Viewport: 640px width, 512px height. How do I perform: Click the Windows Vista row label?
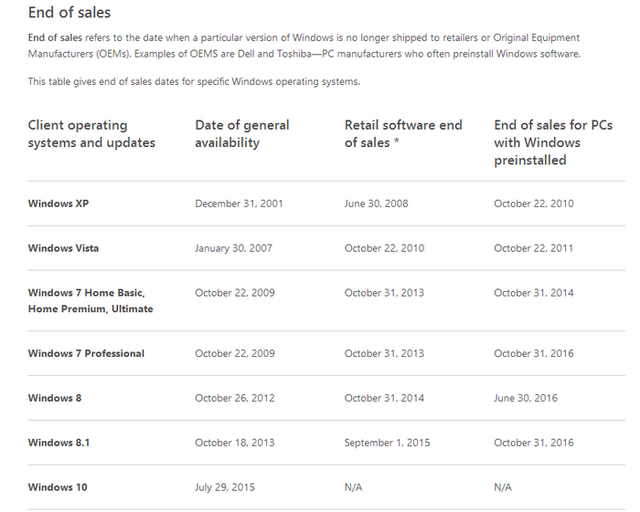(63, 248)
